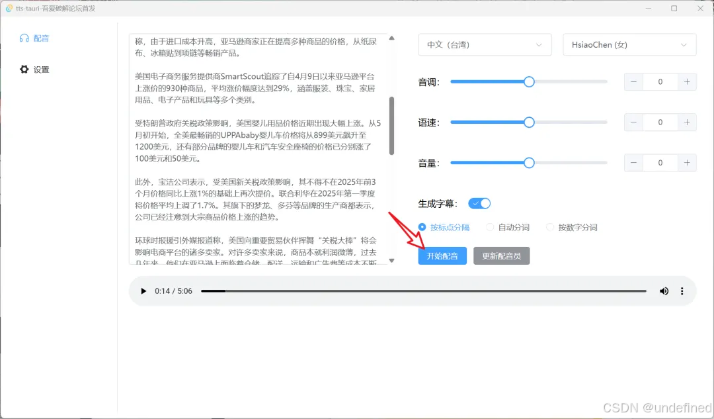The height and width of the screenshot is (419, 714).
Task: Open the 中文（台湾） language dropdown
Action: [x=485, y=45]
